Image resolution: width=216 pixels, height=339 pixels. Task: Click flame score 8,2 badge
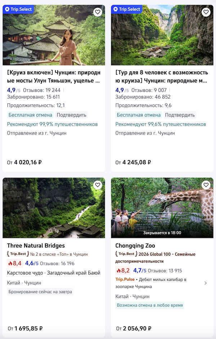123,270
